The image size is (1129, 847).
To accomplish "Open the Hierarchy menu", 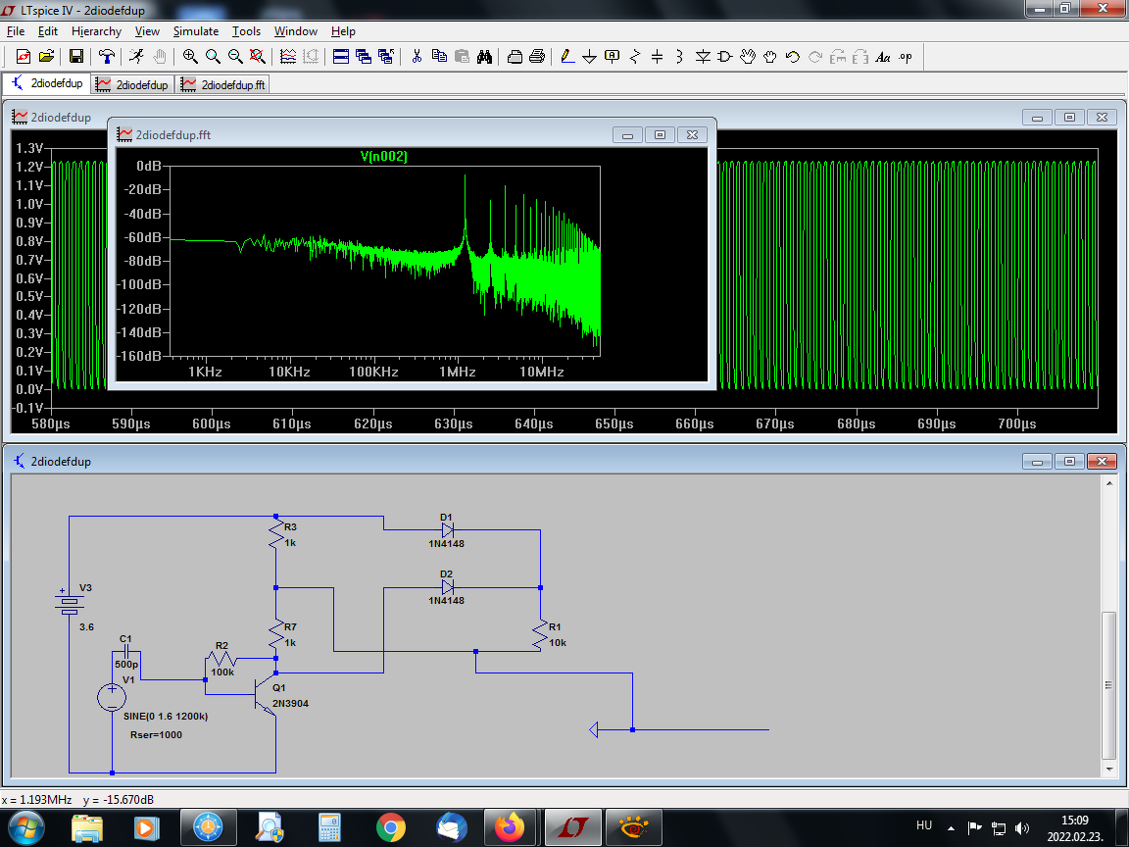I will [x=96, y=31].
